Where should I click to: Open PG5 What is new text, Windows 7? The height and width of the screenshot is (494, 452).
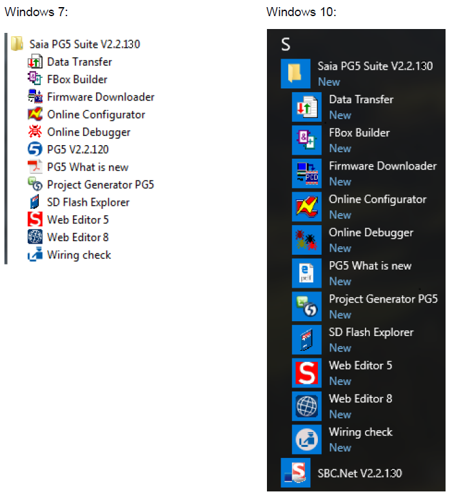tap(88, 167)
